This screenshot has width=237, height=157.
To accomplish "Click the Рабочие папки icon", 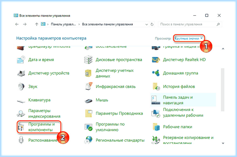I will coord(156,127).
